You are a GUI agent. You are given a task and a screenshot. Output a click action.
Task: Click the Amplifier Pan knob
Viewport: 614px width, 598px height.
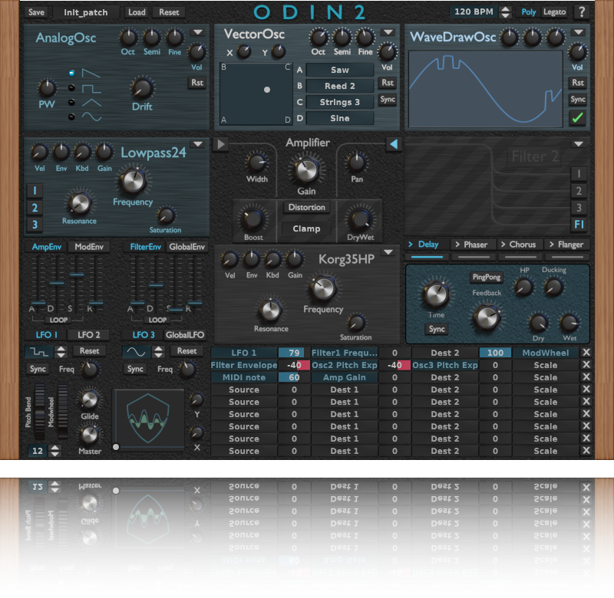357,163
